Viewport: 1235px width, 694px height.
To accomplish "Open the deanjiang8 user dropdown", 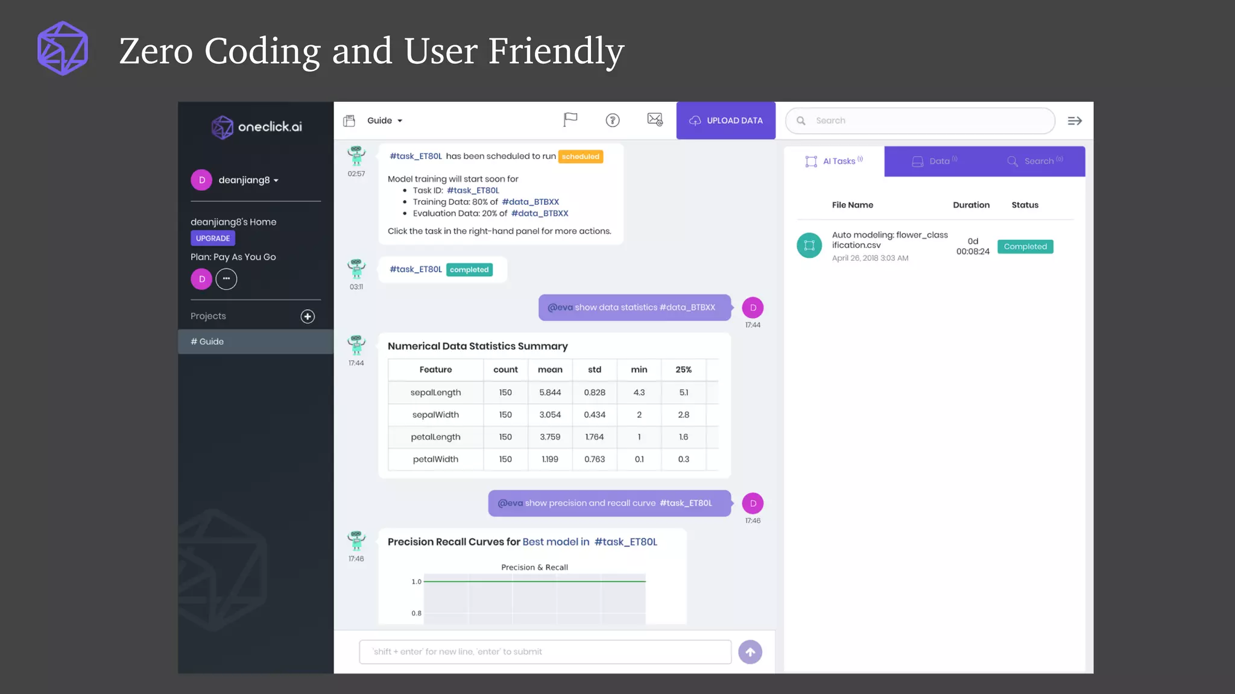I will pyautogui.click(x=248, y=180).
